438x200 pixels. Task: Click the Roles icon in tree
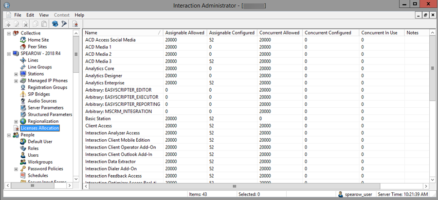pos(23,148)
